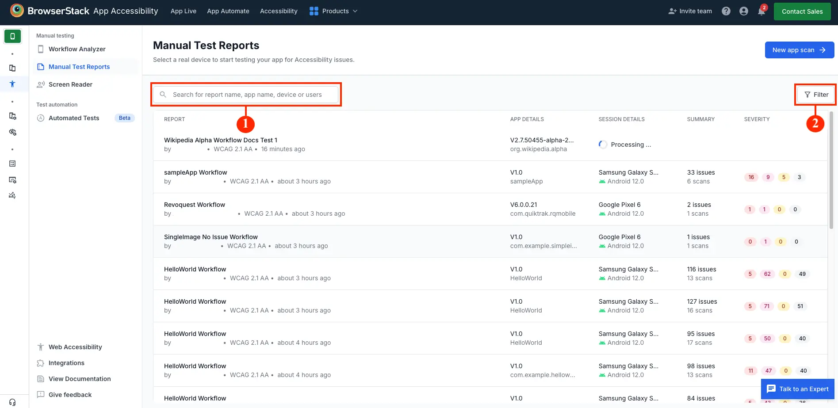Click the reports list vertical scrollbar
838x408 pixels.
click(831, 170)
